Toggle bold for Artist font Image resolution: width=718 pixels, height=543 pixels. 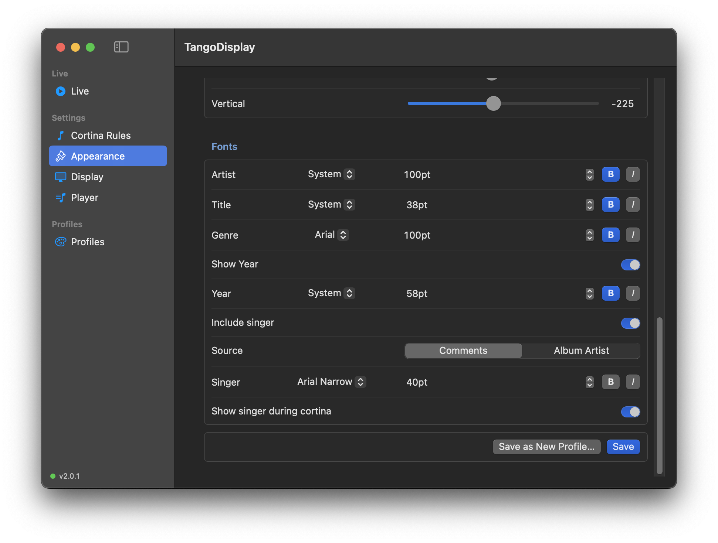(x=611, y=174)
